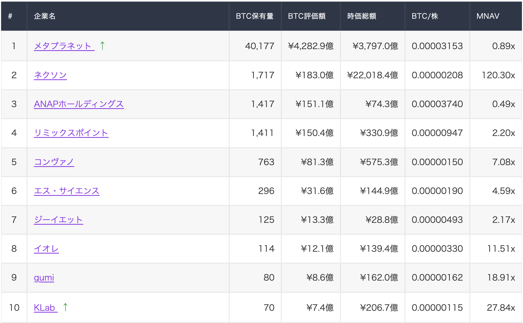Click the MNAV column header

coord(488,16)
